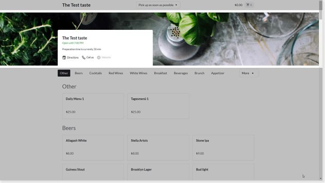Go to the Red Wines category
This screenshot has height=183, width=325.
(x=116, y=73)
